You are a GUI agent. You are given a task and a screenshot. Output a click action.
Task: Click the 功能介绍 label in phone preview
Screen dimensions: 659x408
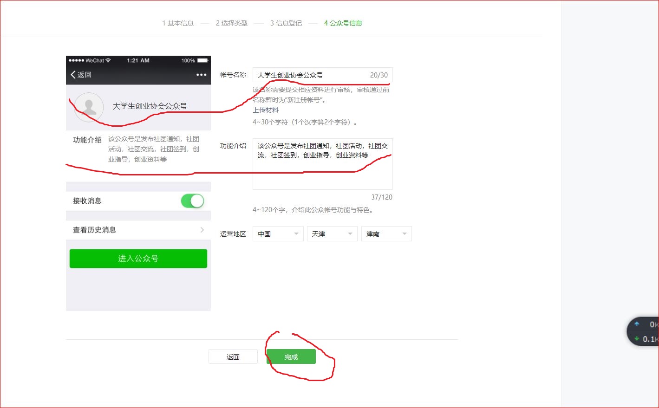87,140
